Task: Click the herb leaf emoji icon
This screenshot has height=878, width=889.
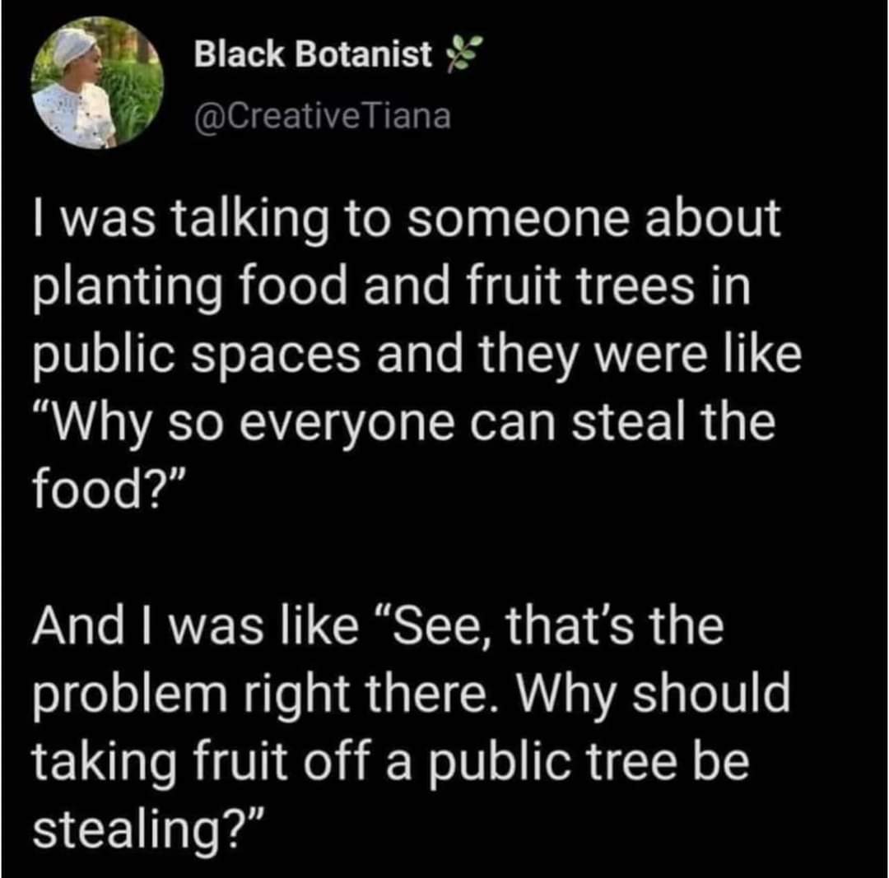Action: click(461, 56)
